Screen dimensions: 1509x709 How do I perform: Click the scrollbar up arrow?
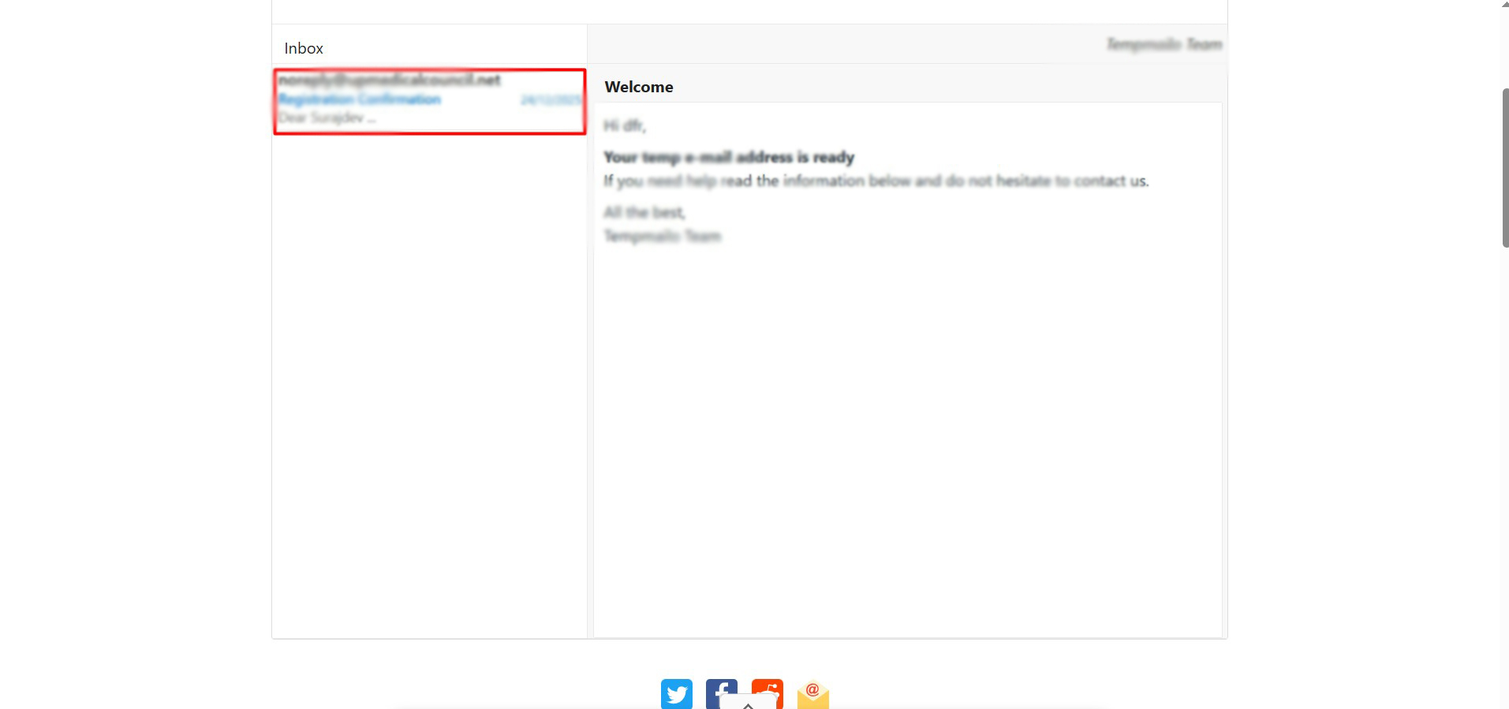pos(1505,5)
